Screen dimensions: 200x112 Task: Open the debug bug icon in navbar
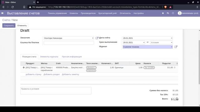163,13
